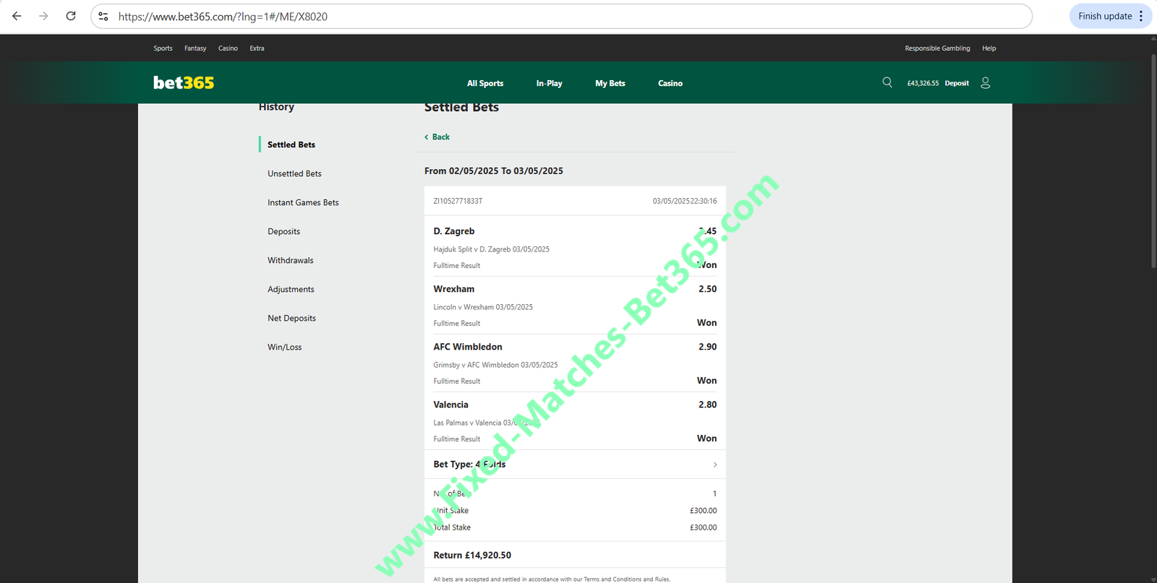Click the Return £14,920.50 line
This screenshot has width=1157, height=583.
click(472, 556)
